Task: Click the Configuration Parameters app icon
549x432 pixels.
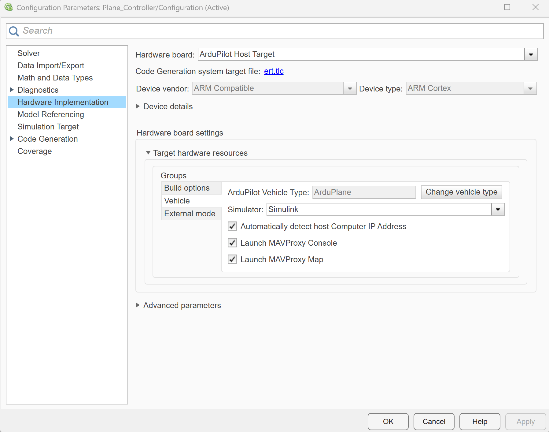Action: 9,7
